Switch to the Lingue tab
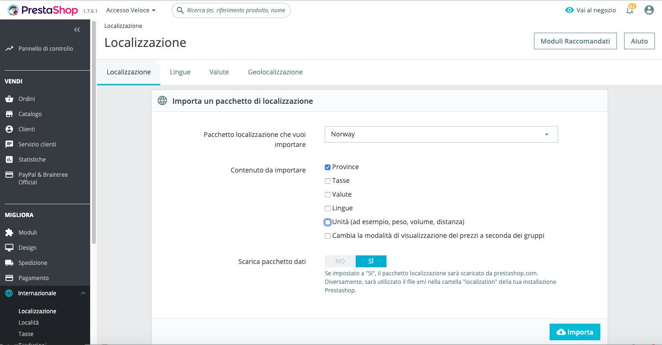This screenshot has height=345, width=662. 180,72
